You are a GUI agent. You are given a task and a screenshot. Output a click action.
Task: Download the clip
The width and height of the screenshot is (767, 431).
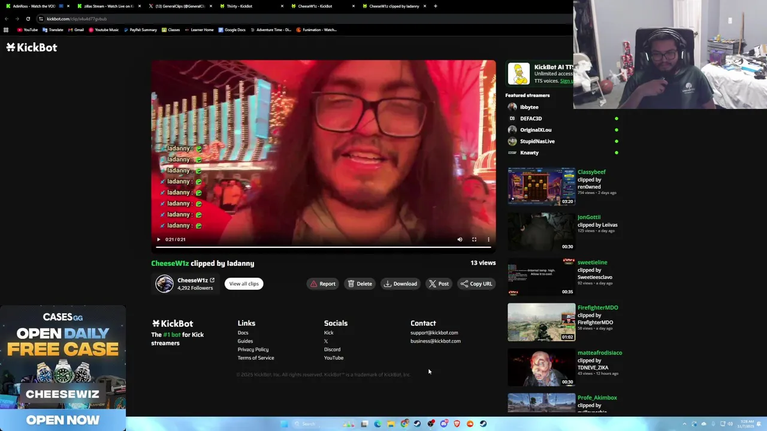[400, 284]
